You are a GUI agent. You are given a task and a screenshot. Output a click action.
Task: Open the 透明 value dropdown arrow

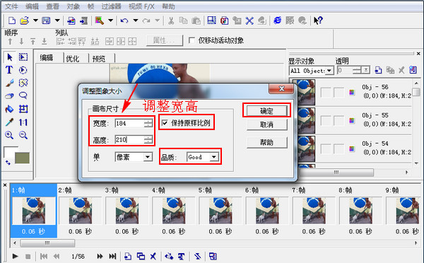[365, 71]
